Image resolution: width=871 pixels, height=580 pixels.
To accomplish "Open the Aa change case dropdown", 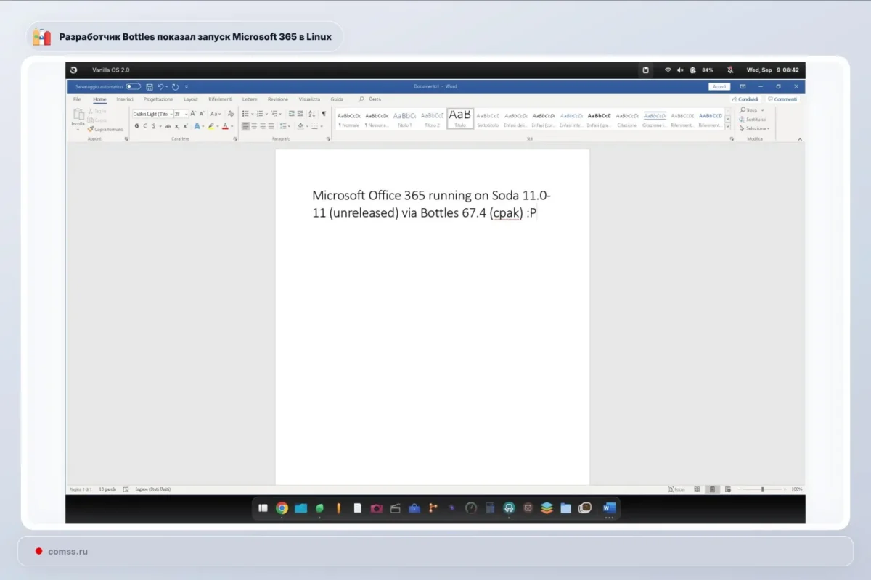I will click(x=216, y=114).
